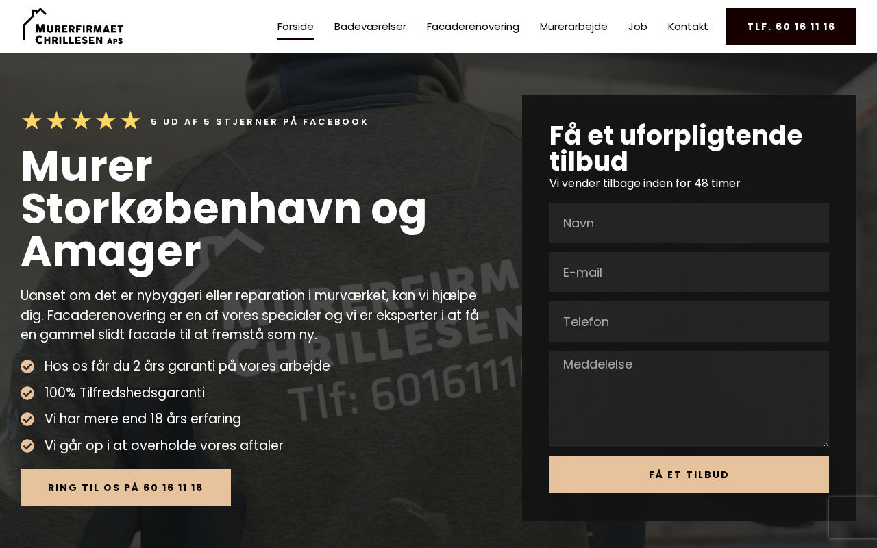877x548 pixels.
Task: Open the Murerarbejde menu item
Action: point(573,27)
